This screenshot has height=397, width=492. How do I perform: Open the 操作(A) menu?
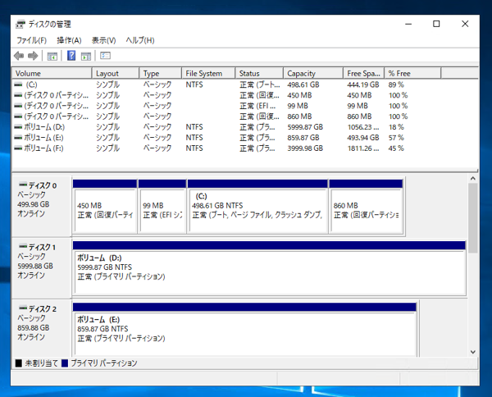pyautogui.click(x=69, y=40)
